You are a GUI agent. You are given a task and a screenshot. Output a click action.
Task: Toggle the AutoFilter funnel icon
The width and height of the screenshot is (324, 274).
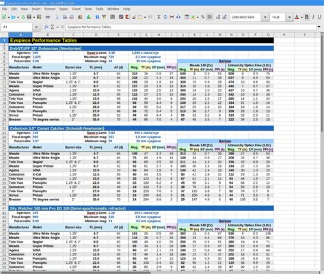104,17
